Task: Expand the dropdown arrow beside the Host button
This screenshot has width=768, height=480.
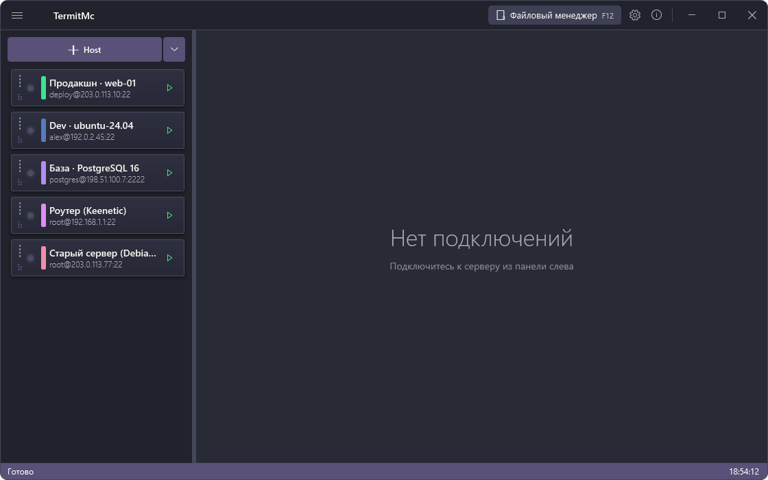Action: coord(174,49)
